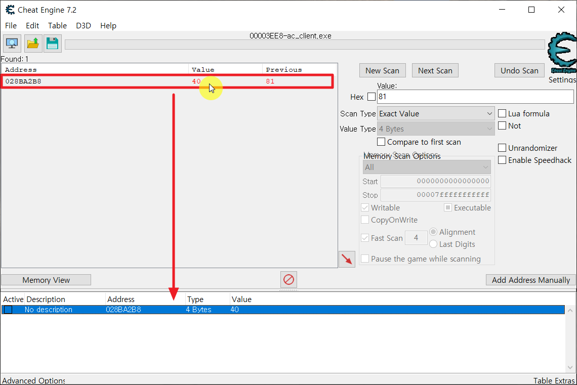This screenshot has width=577, height=385.
Task: Click the address list Address cell 028BA2B8
Action: click(123, 310)
